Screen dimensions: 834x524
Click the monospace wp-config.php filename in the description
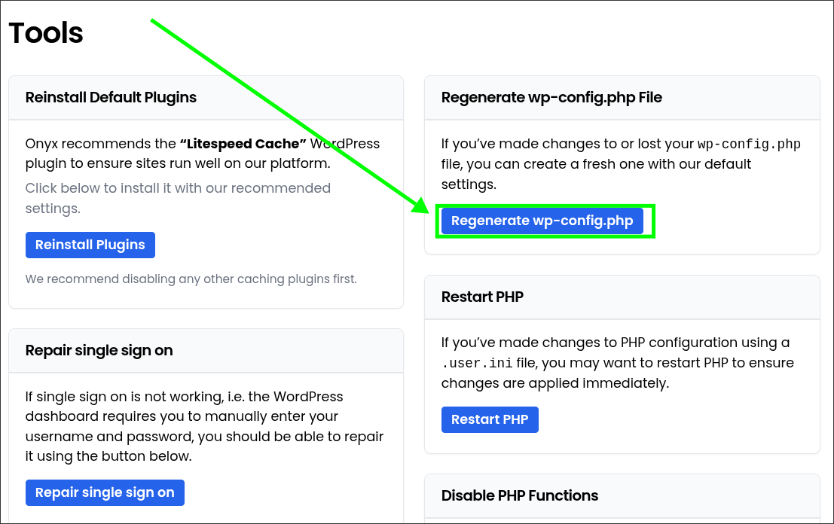click(749, 144)
